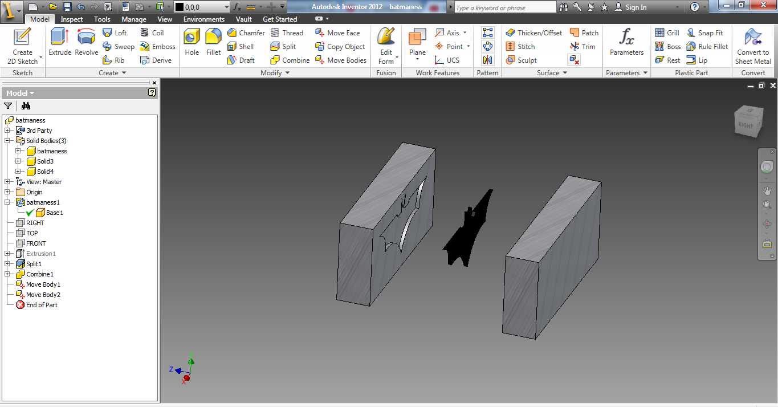Open the Point dropdown arrow
The image size is (778, 407).
point(469,47)
